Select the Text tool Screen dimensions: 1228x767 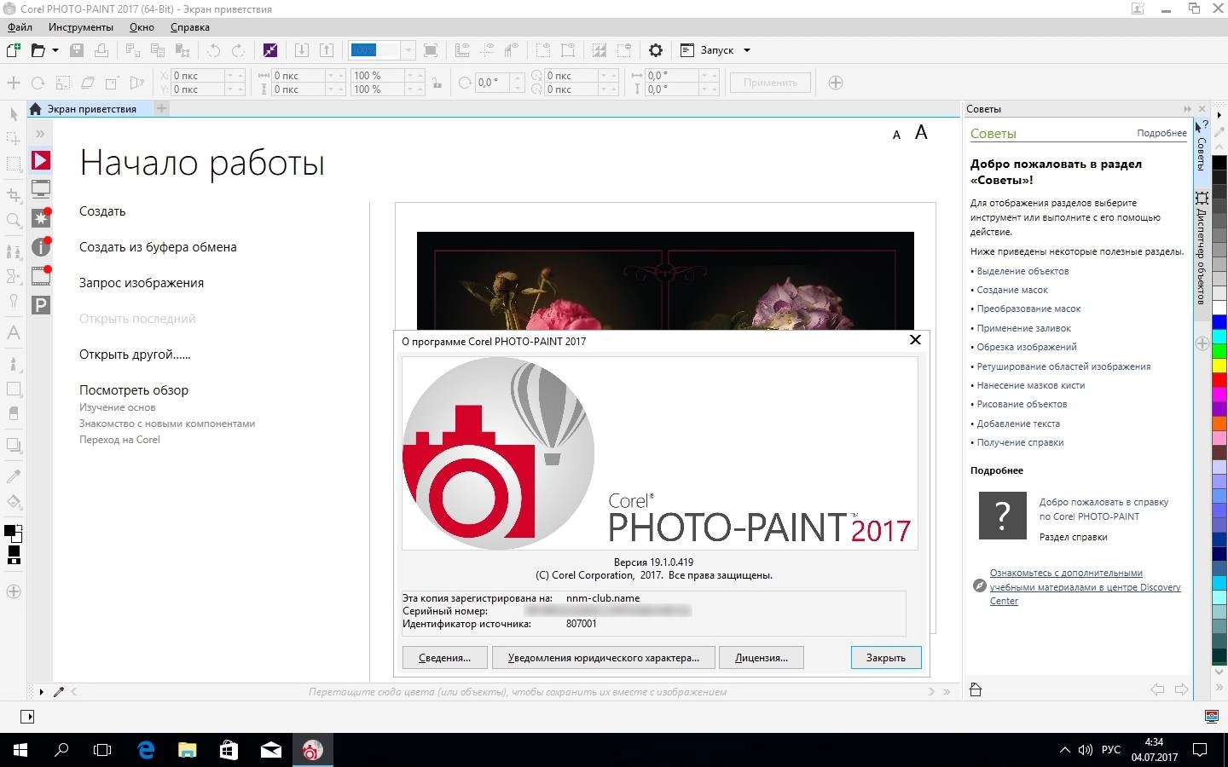click(14, 332)
